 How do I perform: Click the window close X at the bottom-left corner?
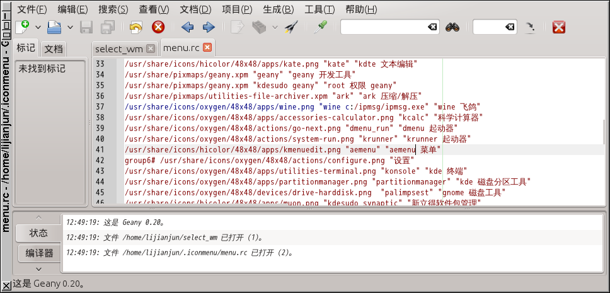click(6, 285)
